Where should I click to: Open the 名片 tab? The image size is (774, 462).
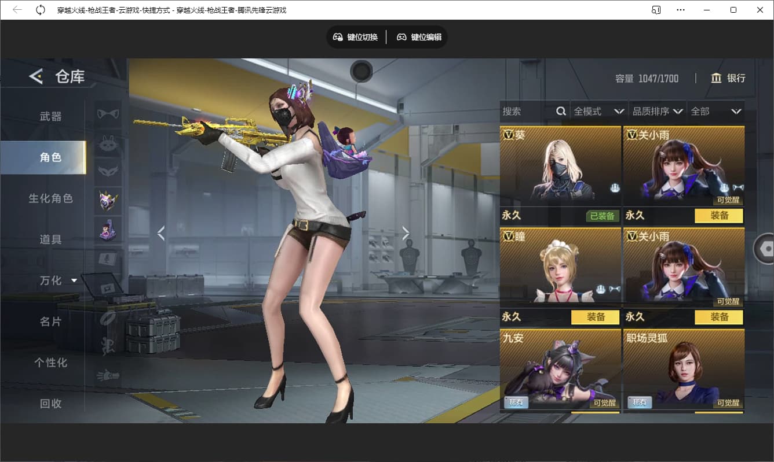pyautogui.click(x=50, y=321)
